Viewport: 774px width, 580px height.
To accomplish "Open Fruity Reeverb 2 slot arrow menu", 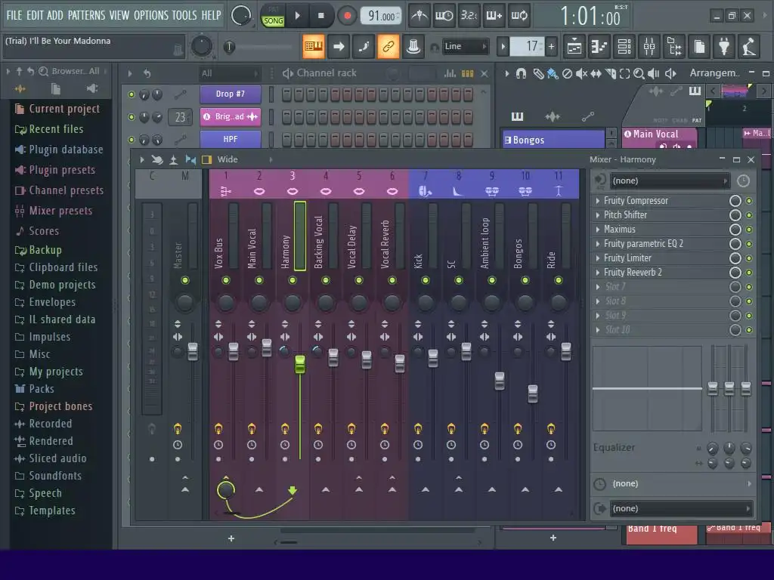I will pyautogui.click(x=598, y=272).
